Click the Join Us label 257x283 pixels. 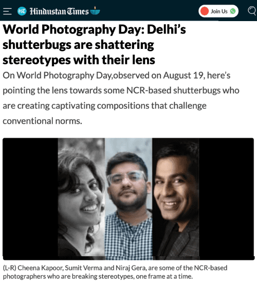[x=219, y=11]
